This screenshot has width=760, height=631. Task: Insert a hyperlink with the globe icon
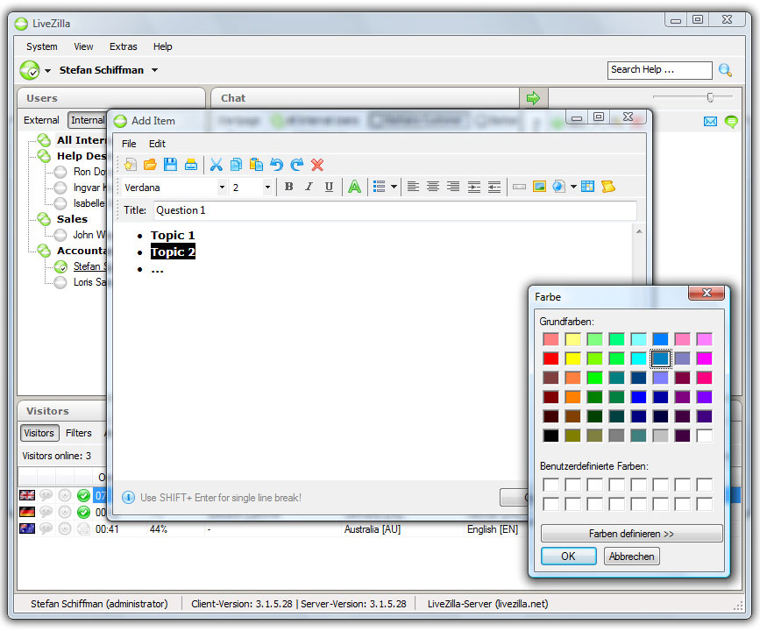tap(559, 187)
